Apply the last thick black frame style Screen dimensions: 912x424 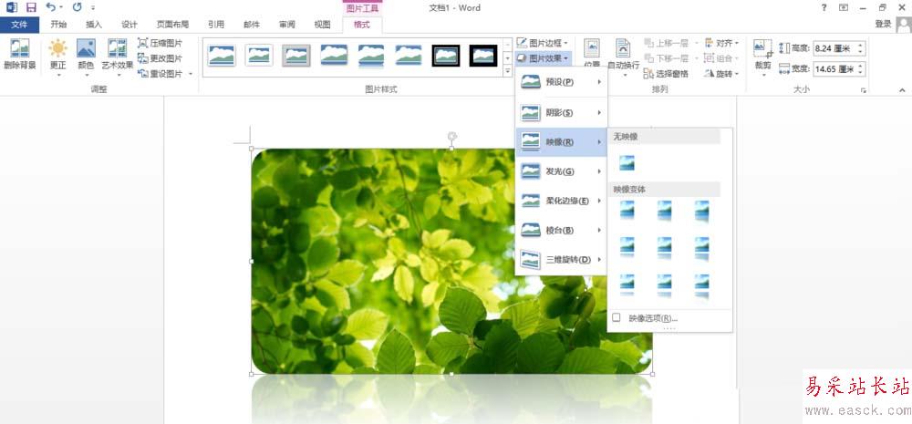click(x=483, y=56)
